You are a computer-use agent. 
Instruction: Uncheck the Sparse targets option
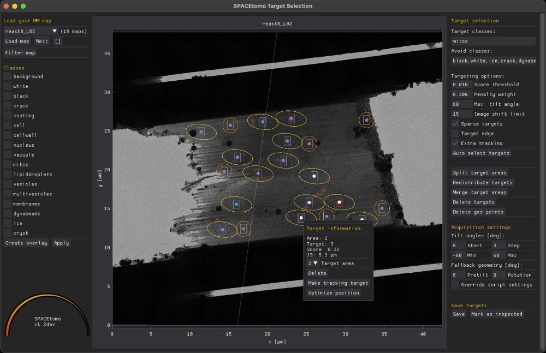pyautogui.click(x=455, y=124)
